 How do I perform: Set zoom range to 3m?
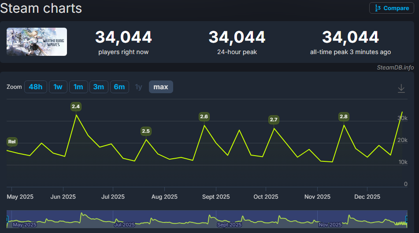coord(99,87)
